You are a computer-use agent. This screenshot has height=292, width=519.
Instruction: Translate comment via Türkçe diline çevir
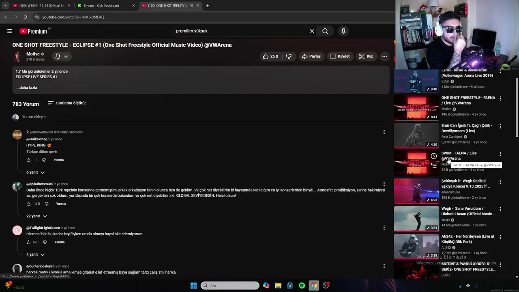(42, 152)
